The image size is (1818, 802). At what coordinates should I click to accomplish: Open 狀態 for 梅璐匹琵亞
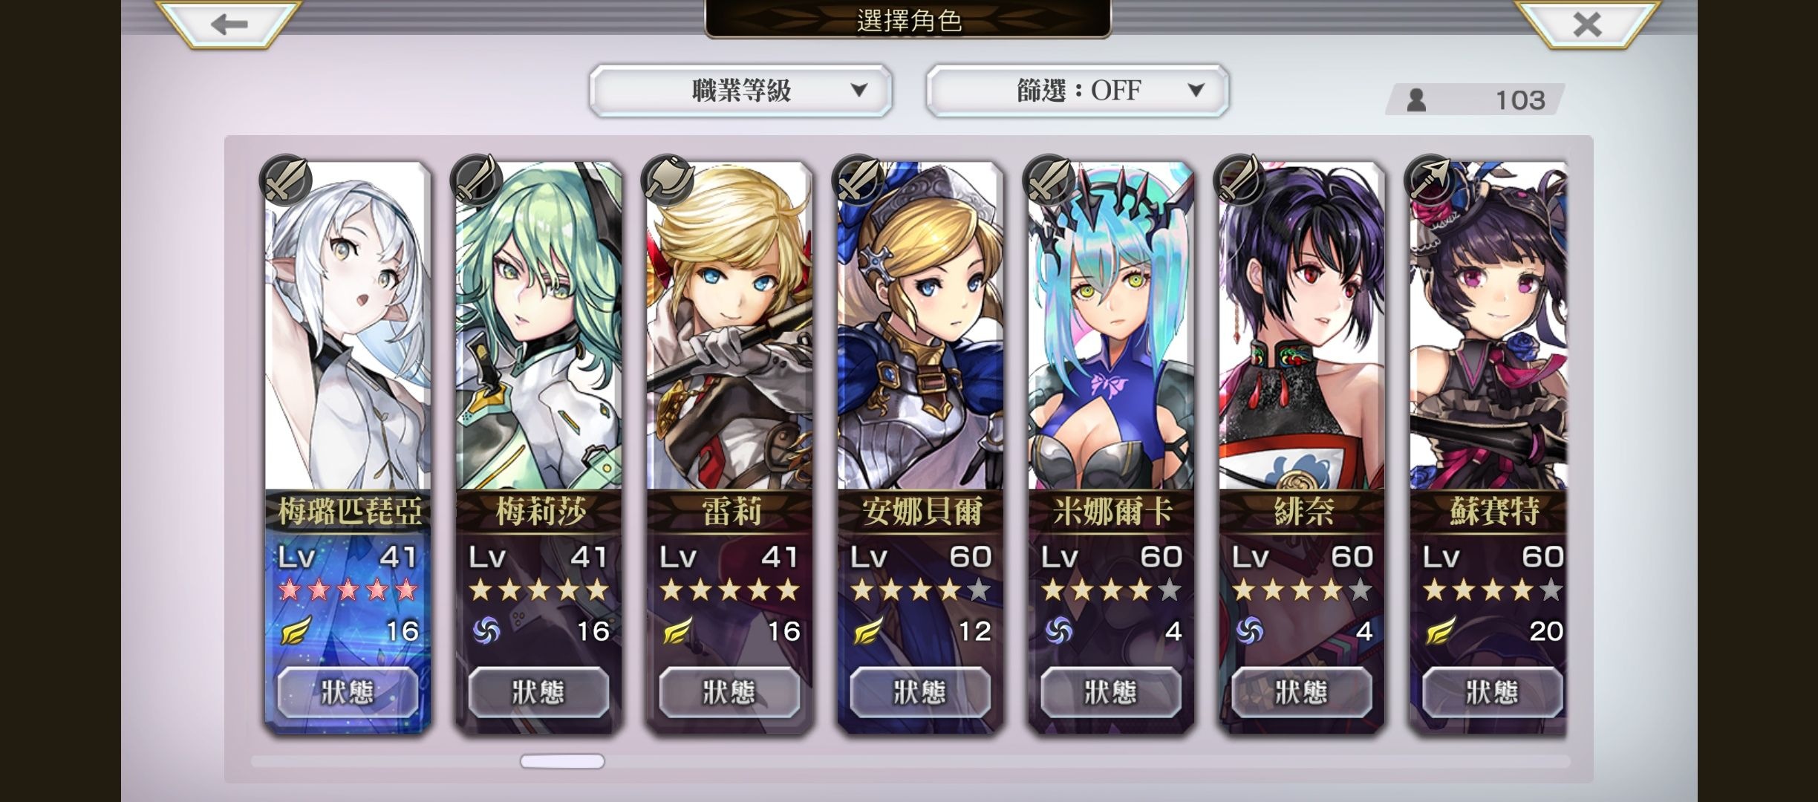348,692
